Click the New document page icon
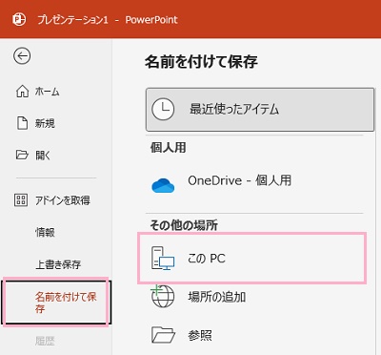381x355 pixels. (x=22, y=123)
